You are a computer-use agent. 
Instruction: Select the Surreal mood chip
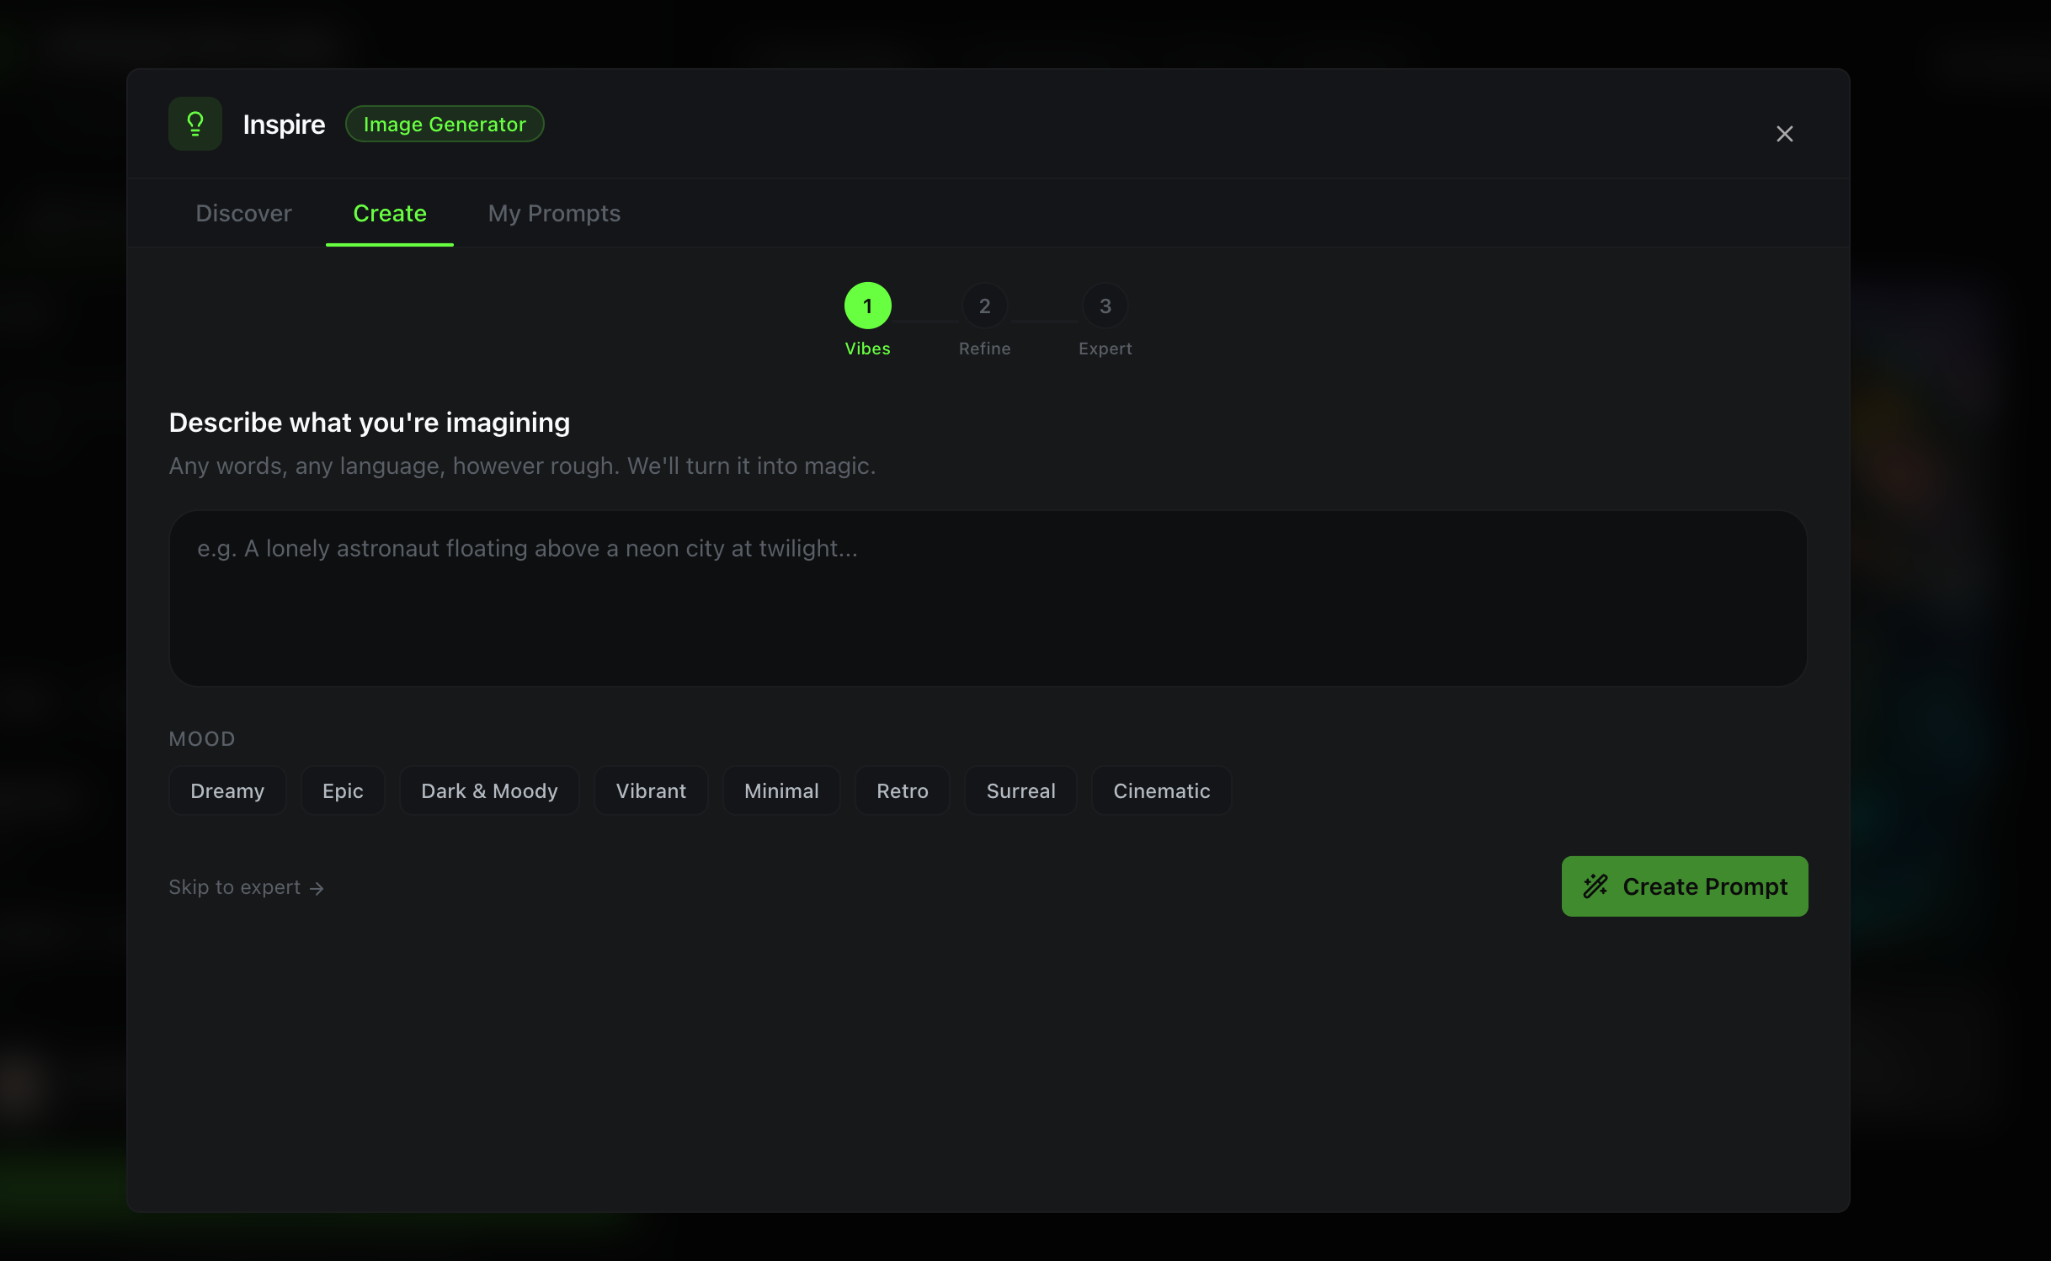(x=1020, y=791)
